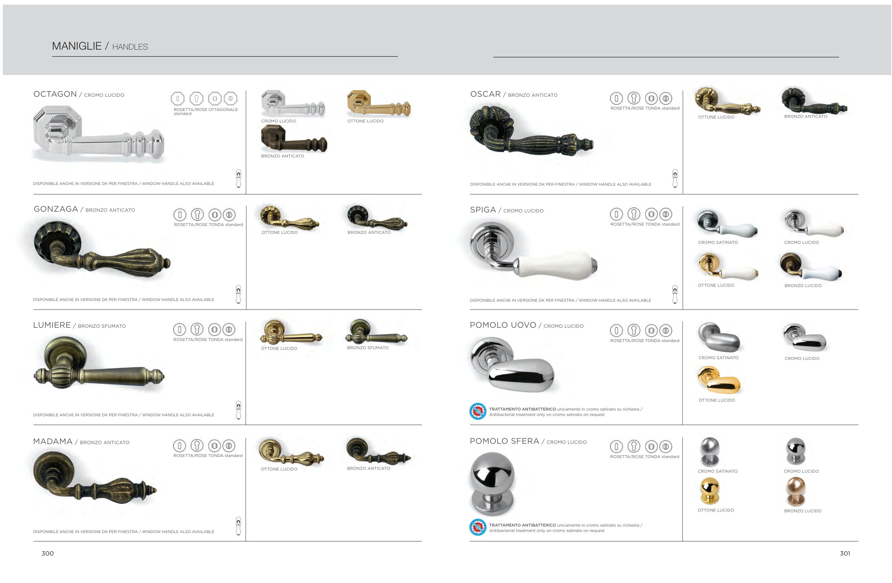Click the keyhole rosette icon in Gonzaga row
Screen dimensions: 892x583
(197, 215)
